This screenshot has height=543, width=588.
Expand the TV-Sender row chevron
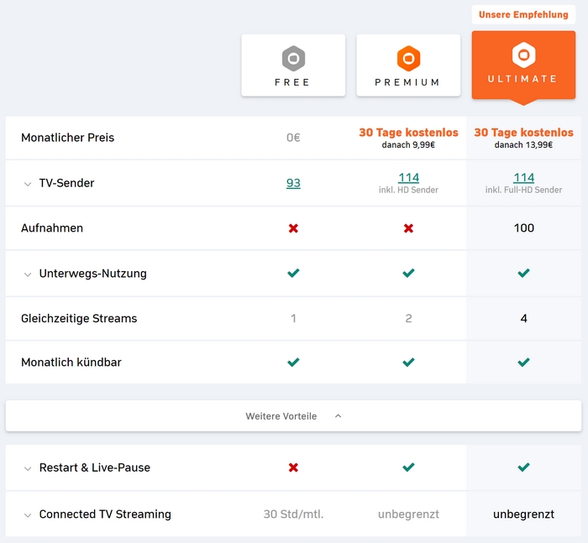(x=28, y=184)
